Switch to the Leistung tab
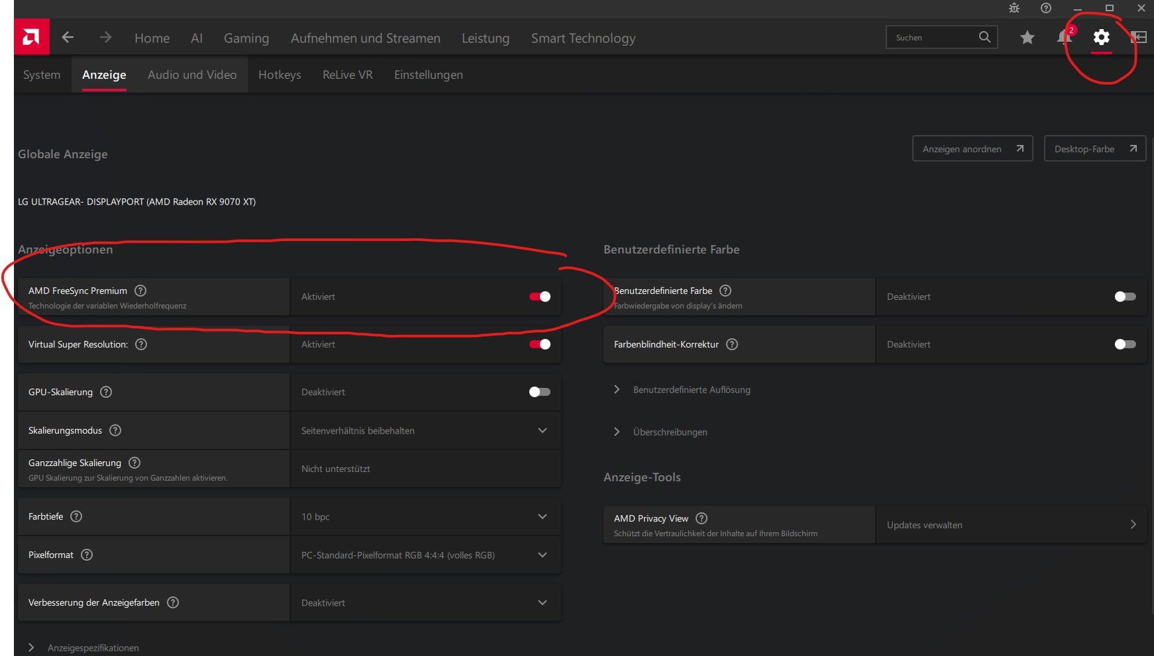 click(486, 38)
